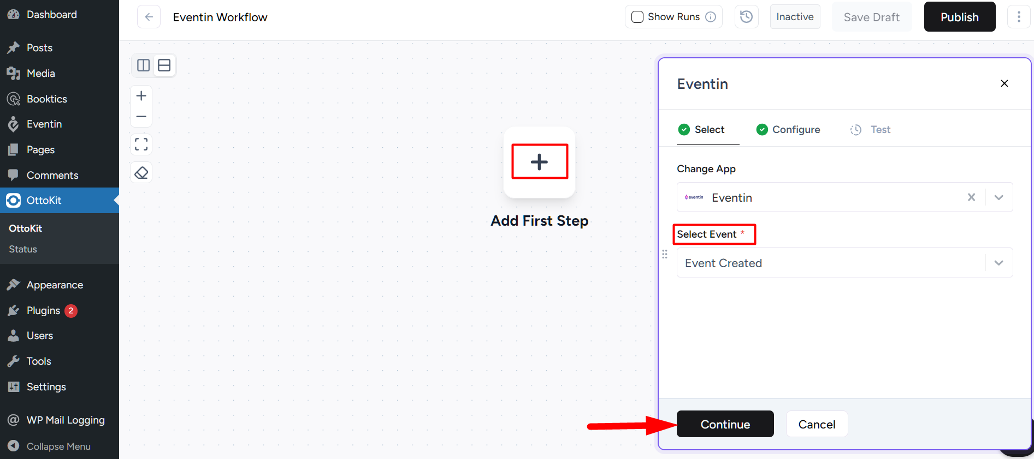
Task: Expand the Change App dropdown chevron
Action: click(999, 197)
